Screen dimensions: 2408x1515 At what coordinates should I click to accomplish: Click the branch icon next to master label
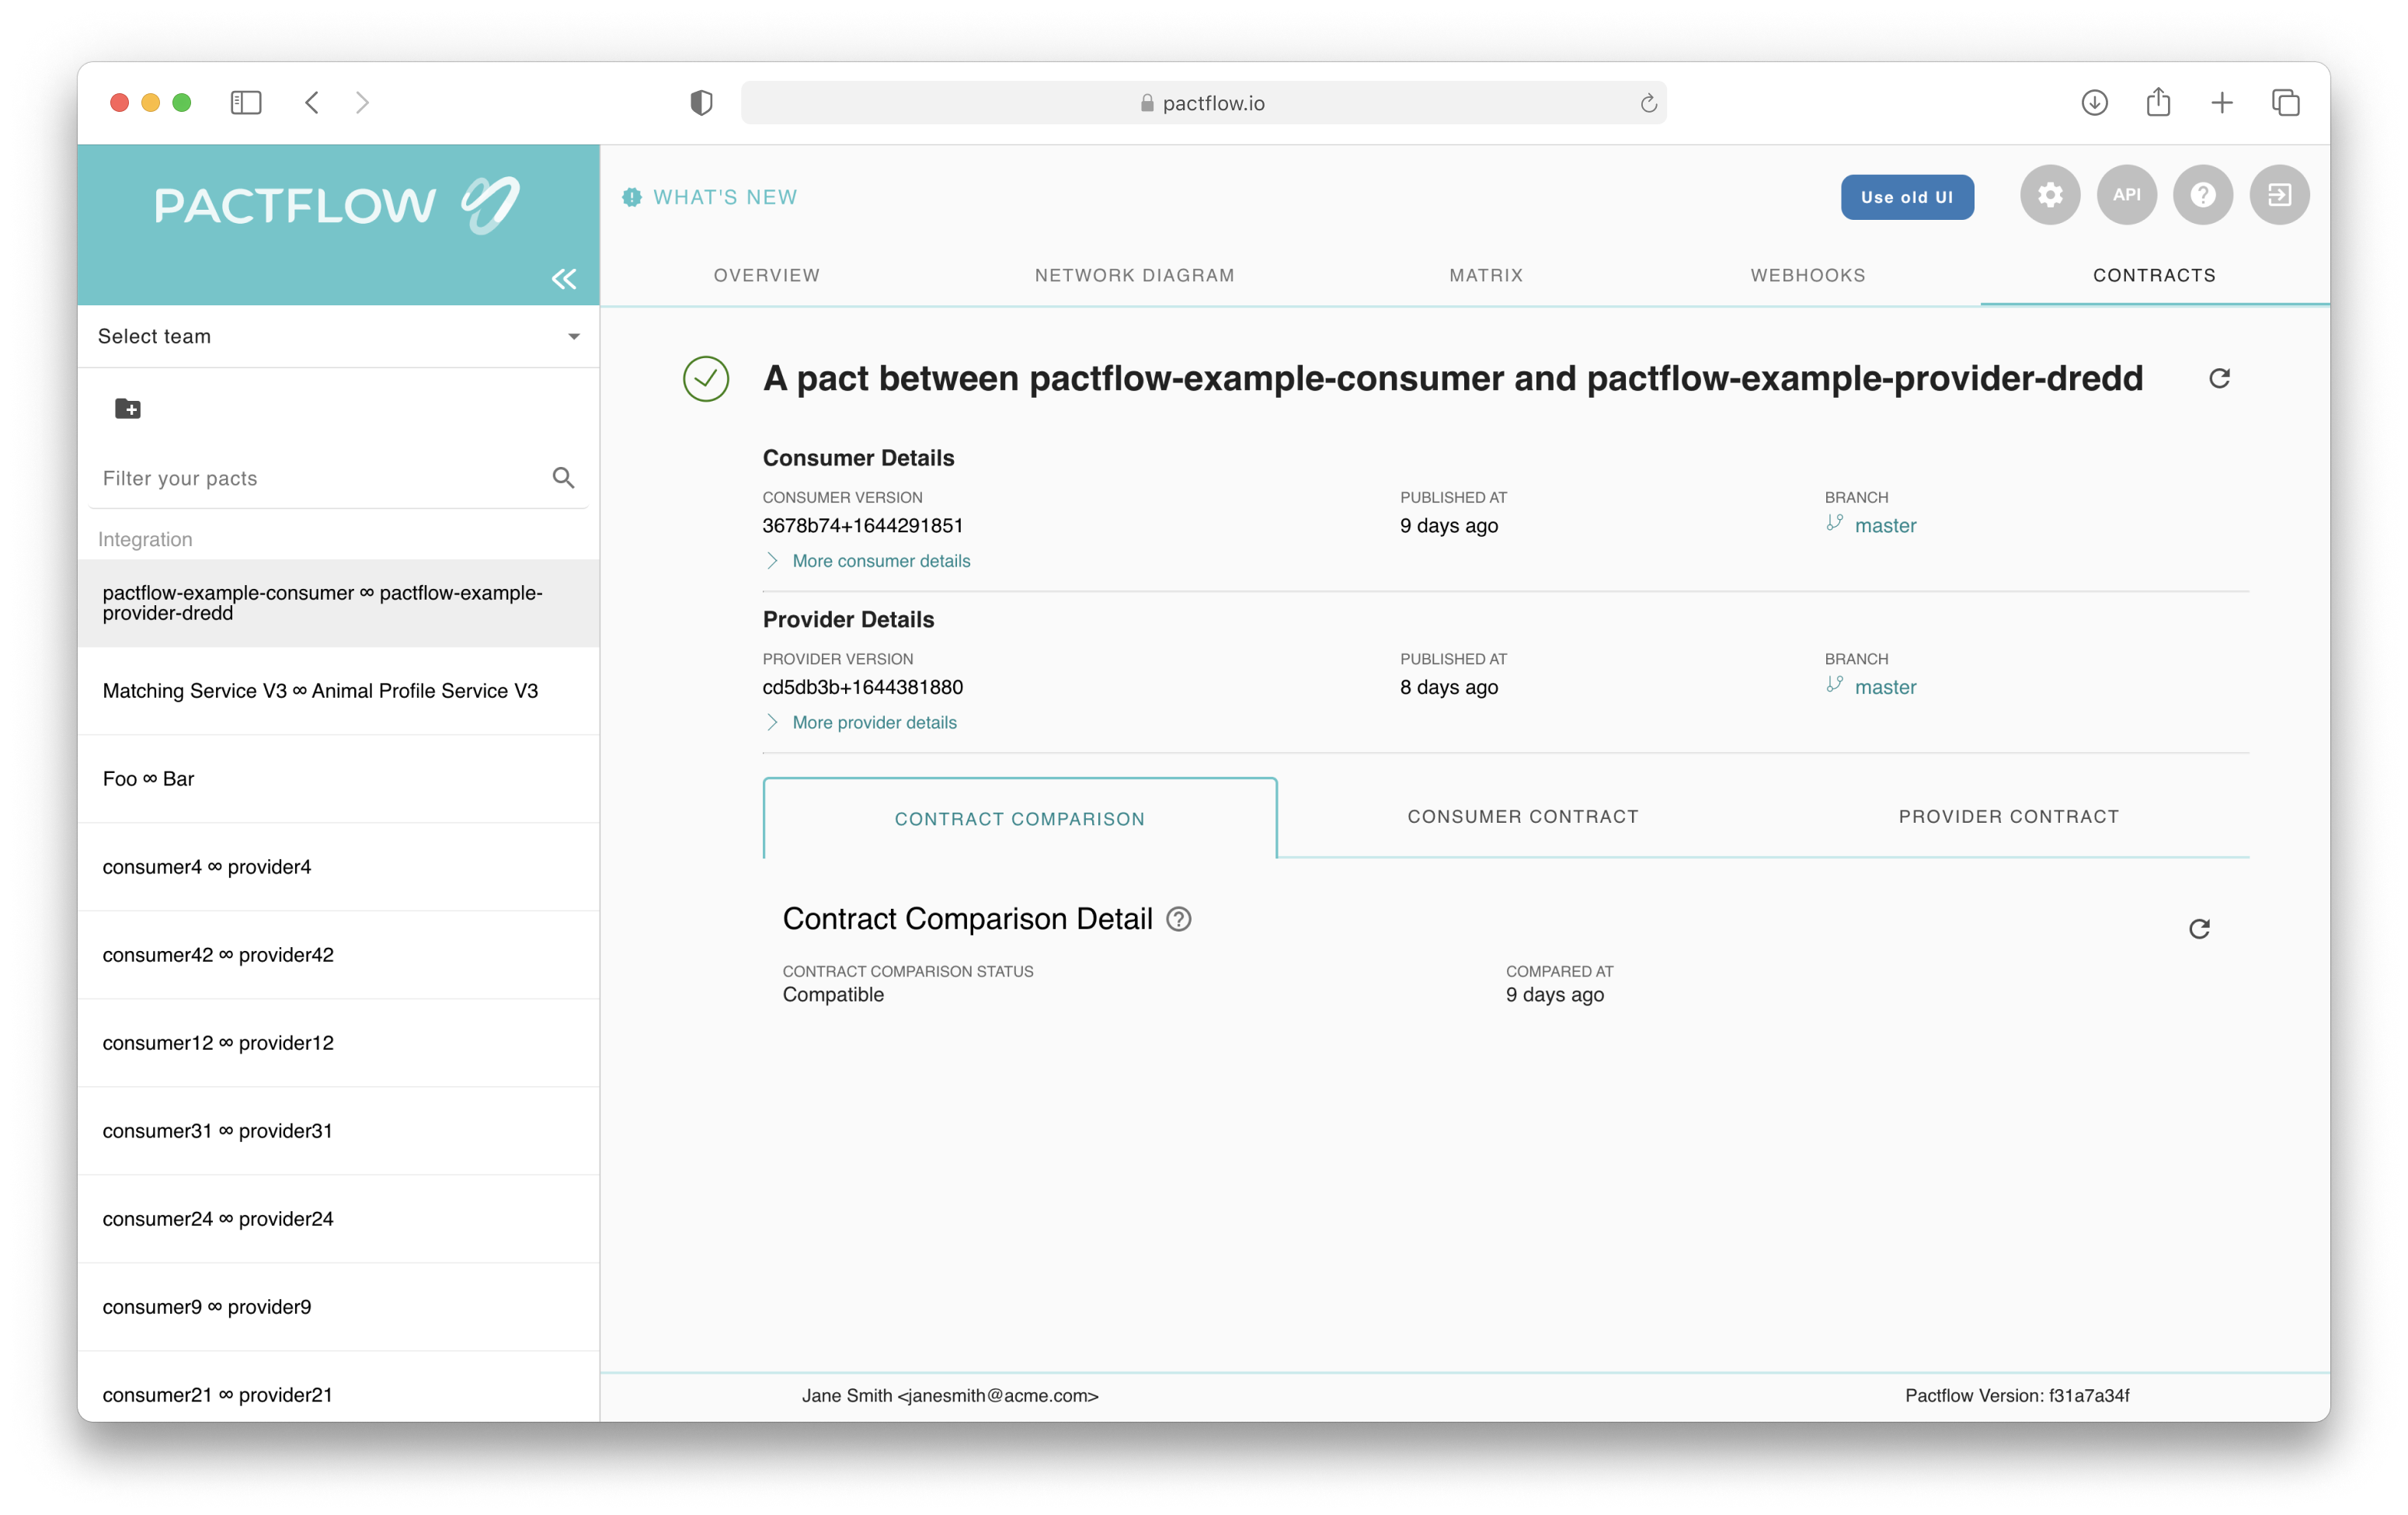(x=1837, y=524)
